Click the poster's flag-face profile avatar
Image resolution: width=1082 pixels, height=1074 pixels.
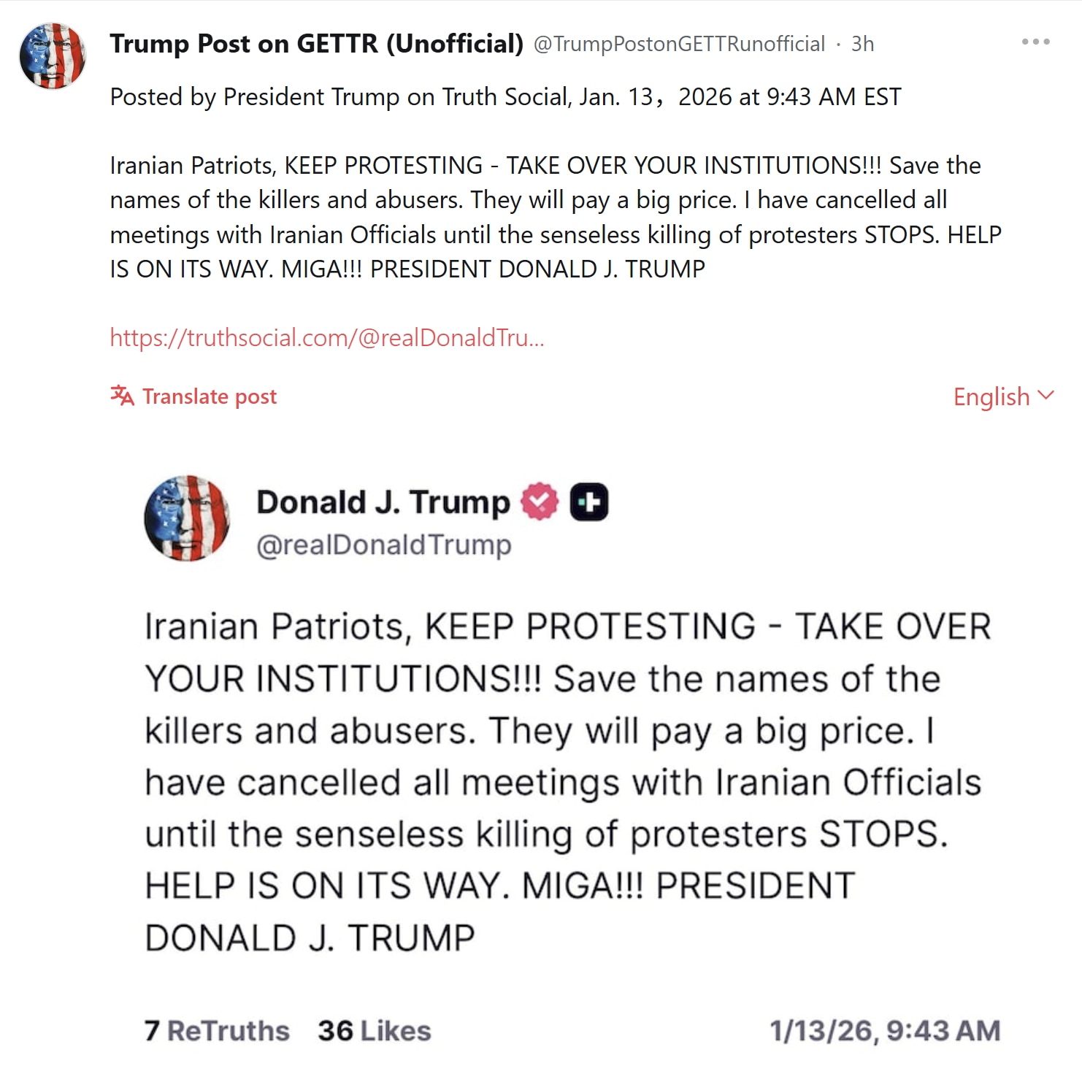(x=52, y=55)
